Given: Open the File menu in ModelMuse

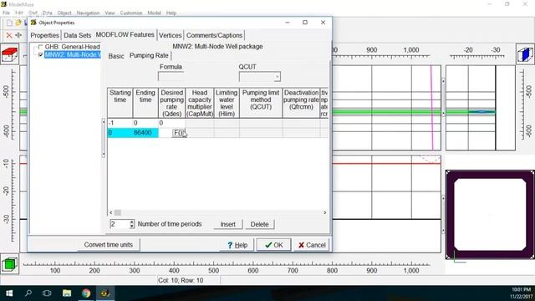Looking at the screenshot, I should tap(6, 13).
